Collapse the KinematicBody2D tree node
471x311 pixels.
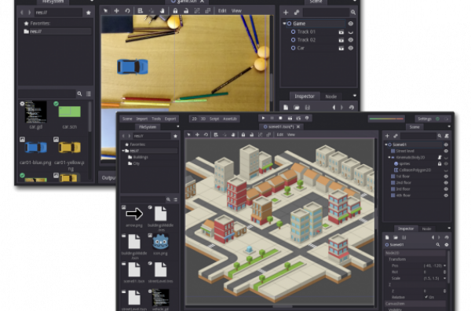tap(389, 157)
